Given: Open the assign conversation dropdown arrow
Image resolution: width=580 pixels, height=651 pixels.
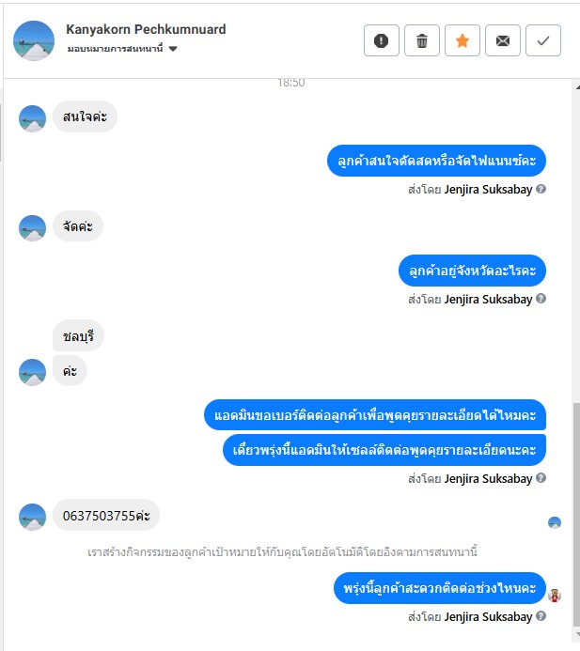Looking at the screenshot, I should tap(173, 49).
